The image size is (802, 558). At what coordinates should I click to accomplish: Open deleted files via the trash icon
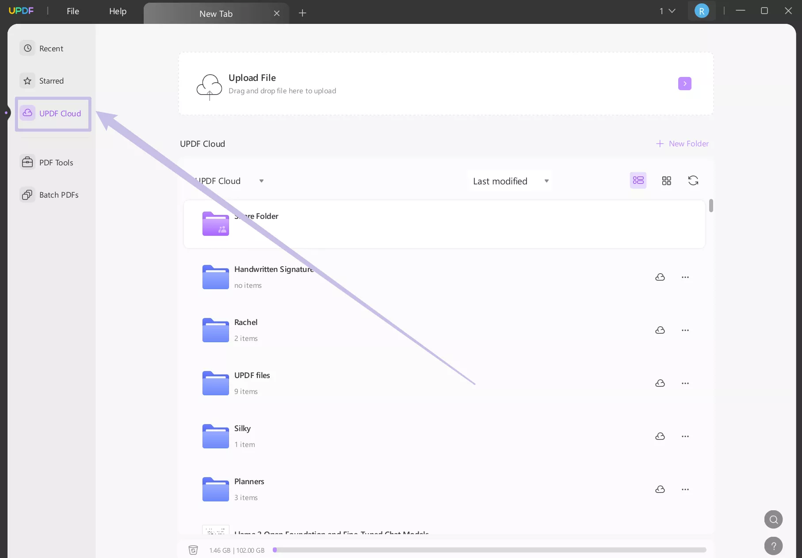(x=193, y=550)
